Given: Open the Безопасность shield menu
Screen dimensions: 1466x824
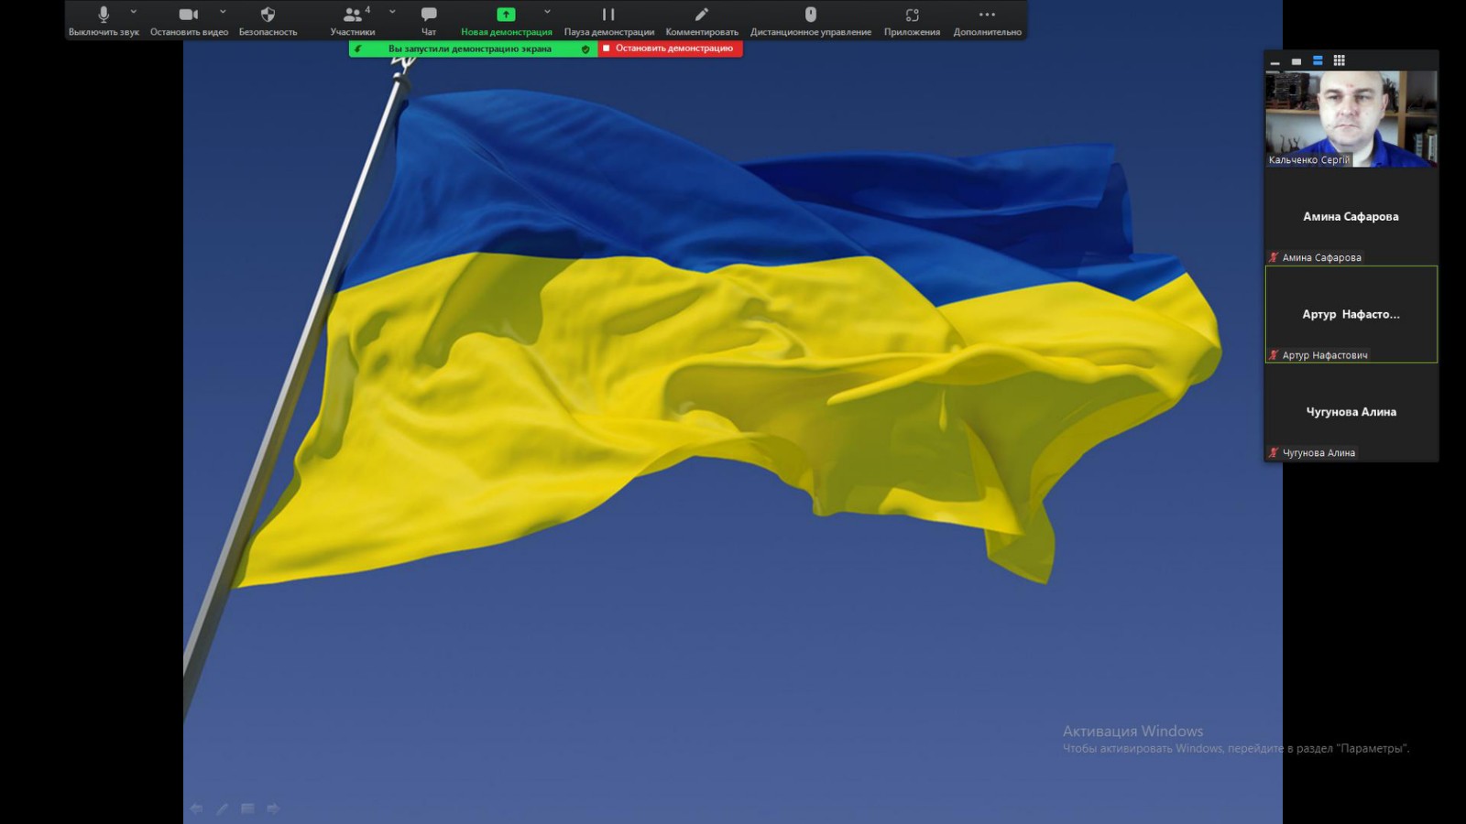Looking at the screenshot, I should click(268, 20).
